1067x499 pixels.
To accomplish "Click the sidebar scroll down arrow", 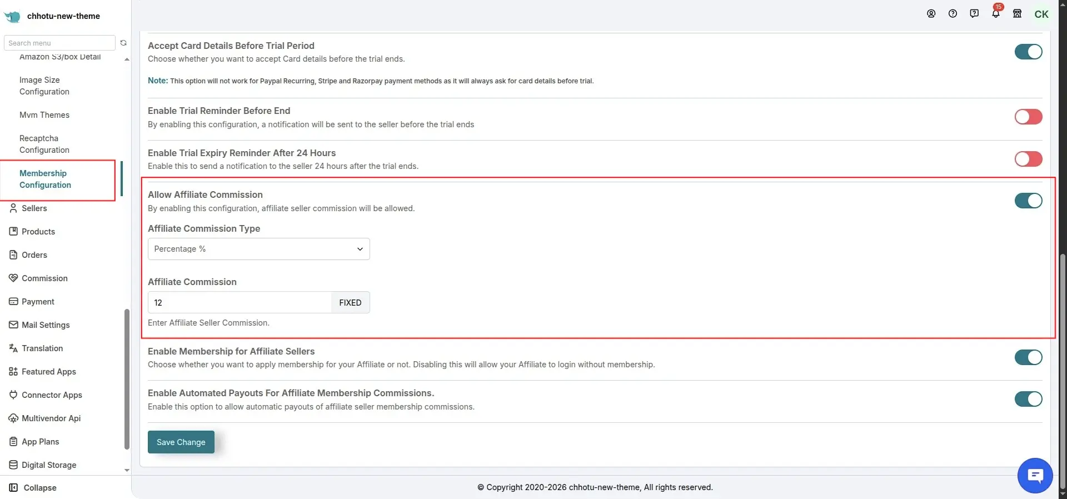I will coord(127,470).
